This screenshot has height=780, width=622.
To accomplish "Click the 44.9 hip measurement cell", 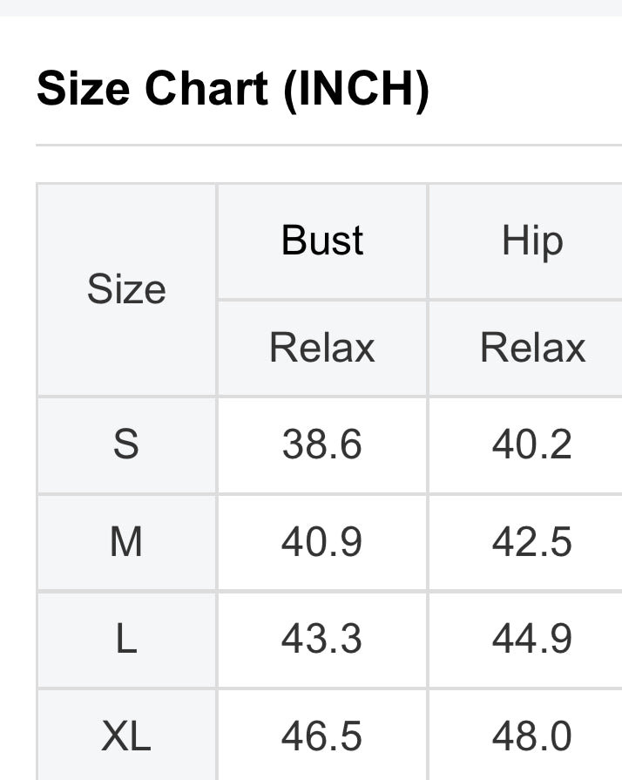I will tap(531, 640).
